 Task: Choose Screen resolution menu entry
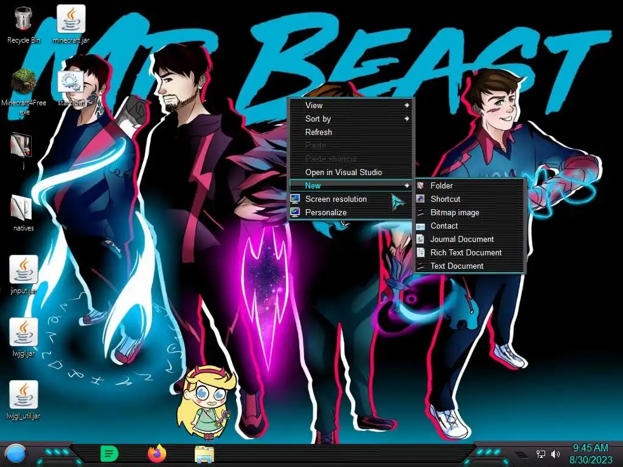(351, 199)
